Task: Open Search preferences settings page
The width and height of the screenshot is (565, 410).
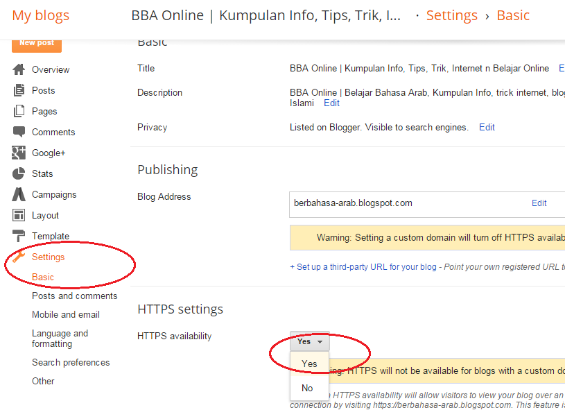Action: (71, 362)
